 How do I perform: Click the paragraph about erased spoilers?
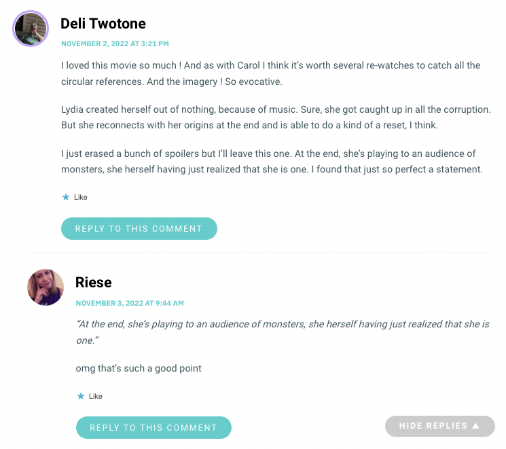point(272,162)
